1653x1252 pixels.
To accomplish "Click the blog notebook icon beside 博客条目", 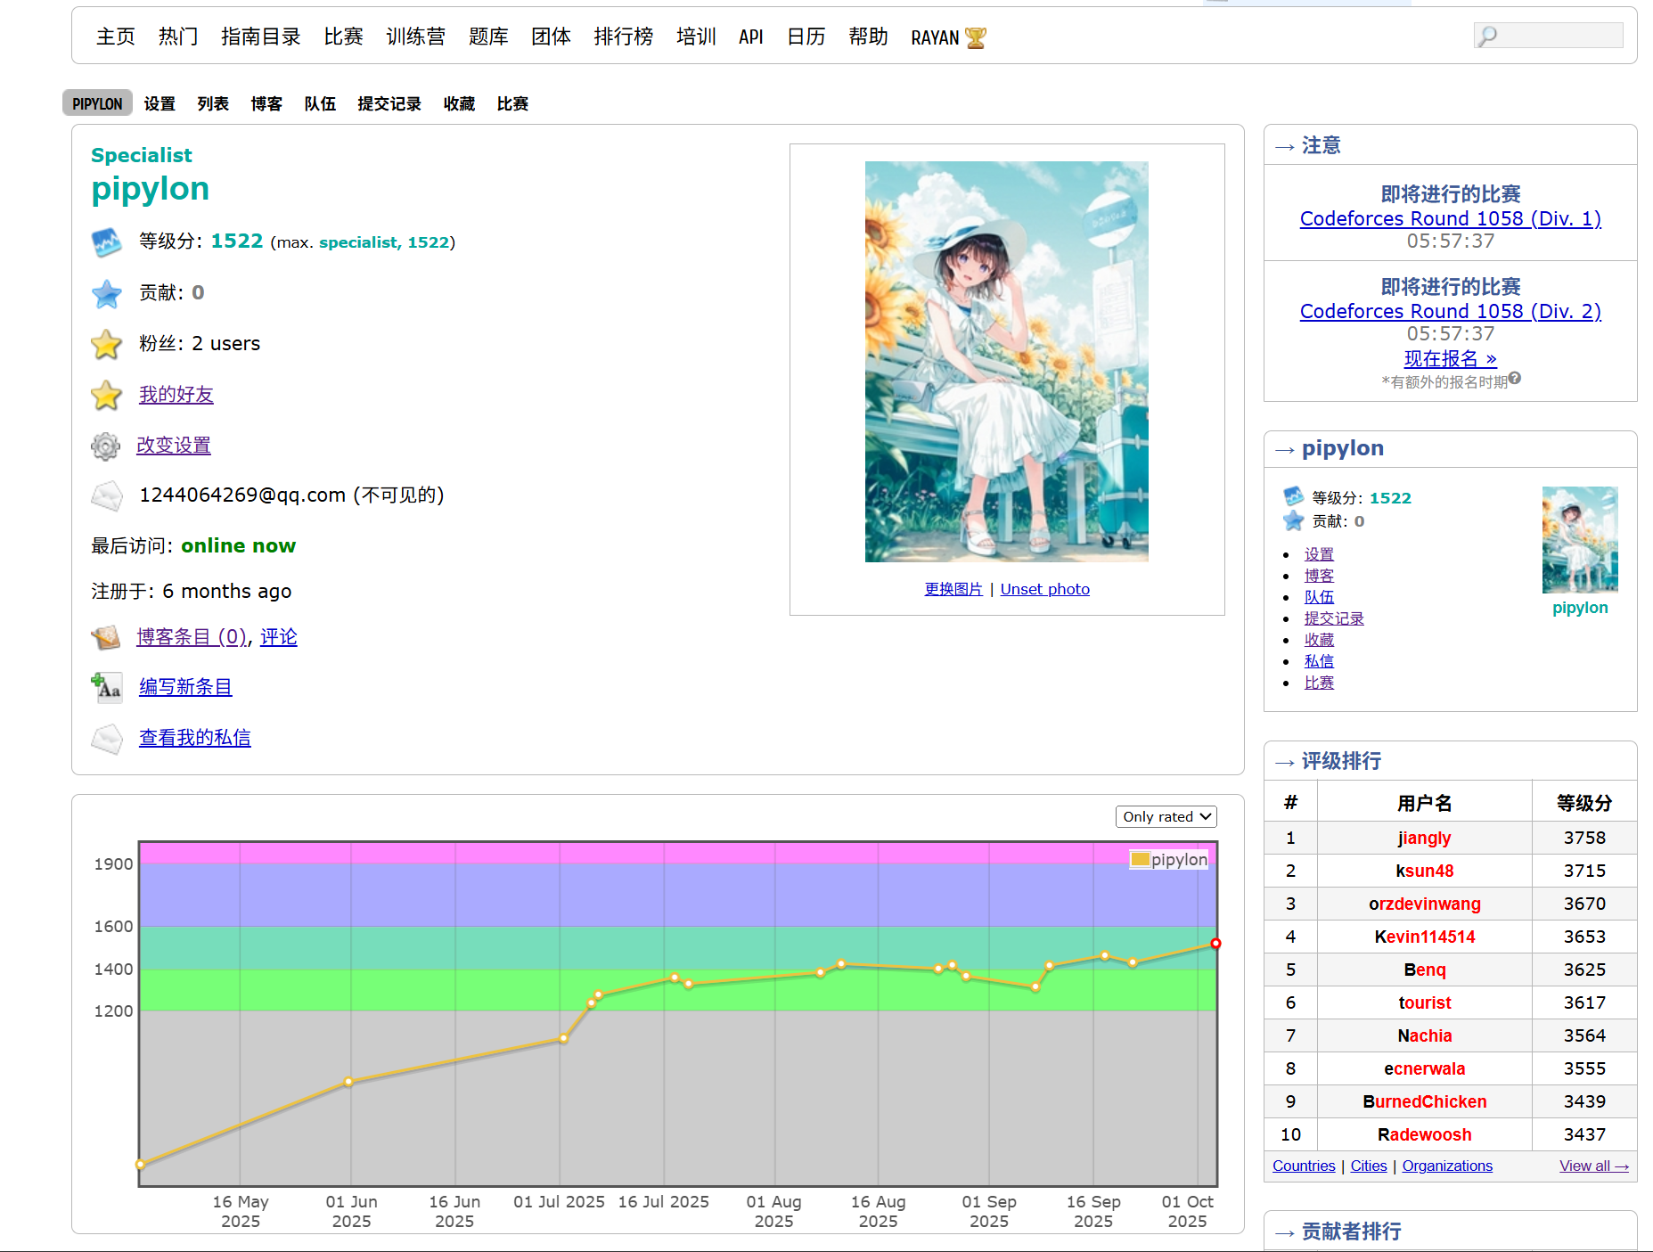I will pos(105,637).
